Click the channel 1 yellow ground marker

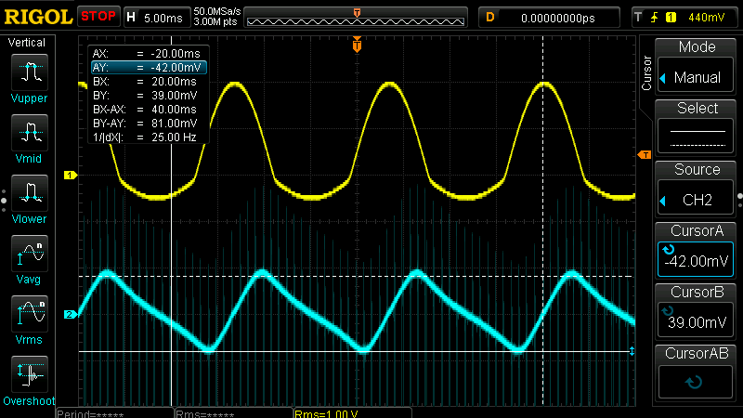[68, 175]
